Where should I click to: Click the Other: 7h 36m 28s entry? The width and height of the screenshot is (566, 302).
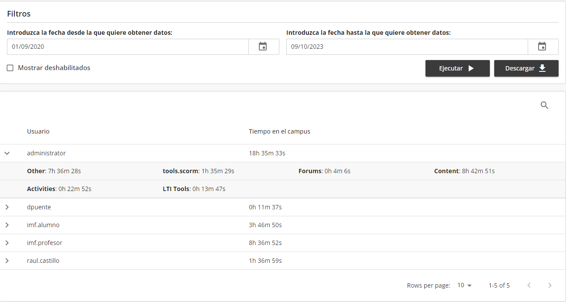click(54, 171)
